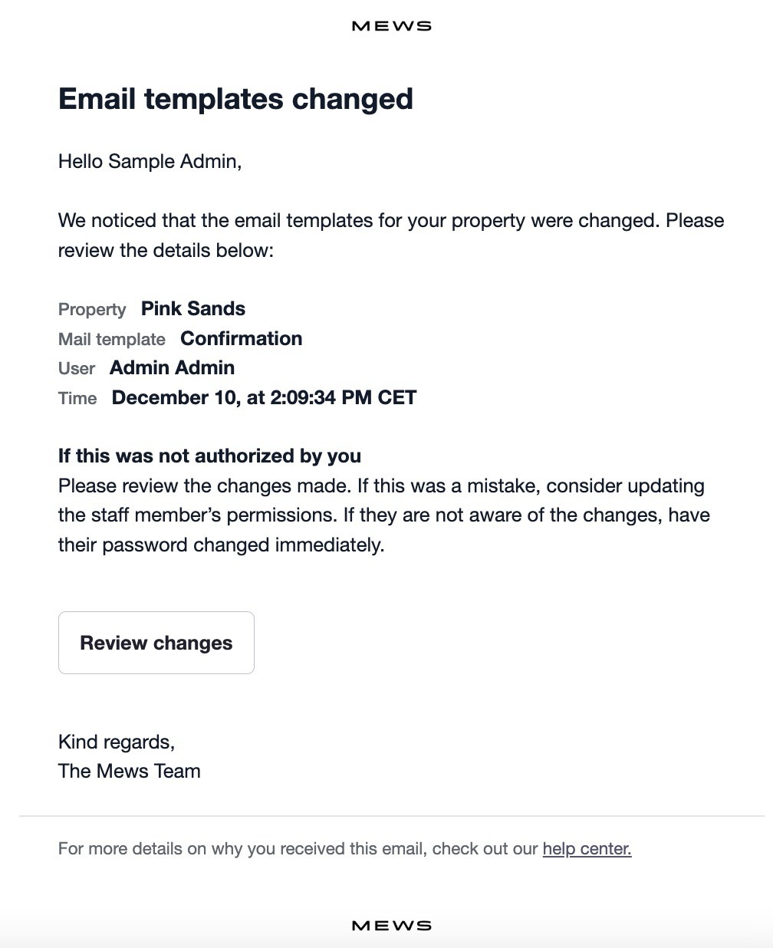The image size is (773, 948).
Task: Click the Mews logo at the top
Action: (391, 26)
